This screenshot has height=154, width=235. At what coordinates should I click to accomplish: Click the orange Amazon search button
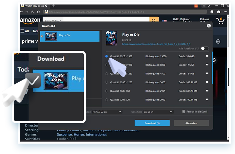154,20
